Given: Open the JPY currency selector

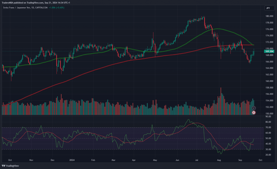Looking at the screenshot, I should point(268,8).
